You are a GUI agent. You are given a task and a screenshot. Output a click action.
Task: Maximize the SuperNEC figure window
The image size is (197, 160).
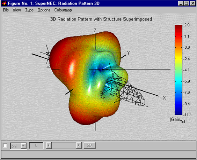click(x=186, y=3)
